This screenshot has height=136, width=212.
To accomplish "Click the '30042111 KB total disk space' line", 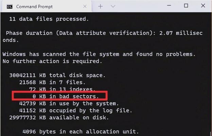I will pos(57,75).
